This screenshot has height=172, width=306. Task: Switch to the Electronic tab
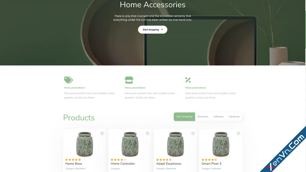click(x=203, y=117)
